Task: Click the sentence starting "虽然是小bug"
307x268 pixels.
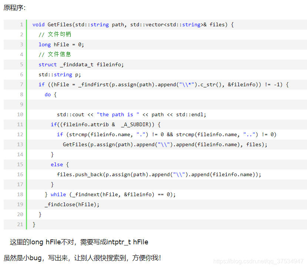Action: (82, 258)
